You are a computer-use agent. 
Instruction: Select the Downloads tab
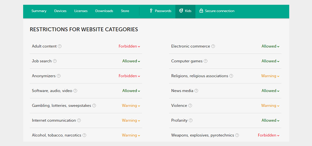tap(104, 11)
